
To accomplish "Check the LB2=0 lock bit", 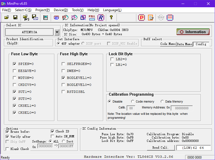I will (x=112, y=59).
